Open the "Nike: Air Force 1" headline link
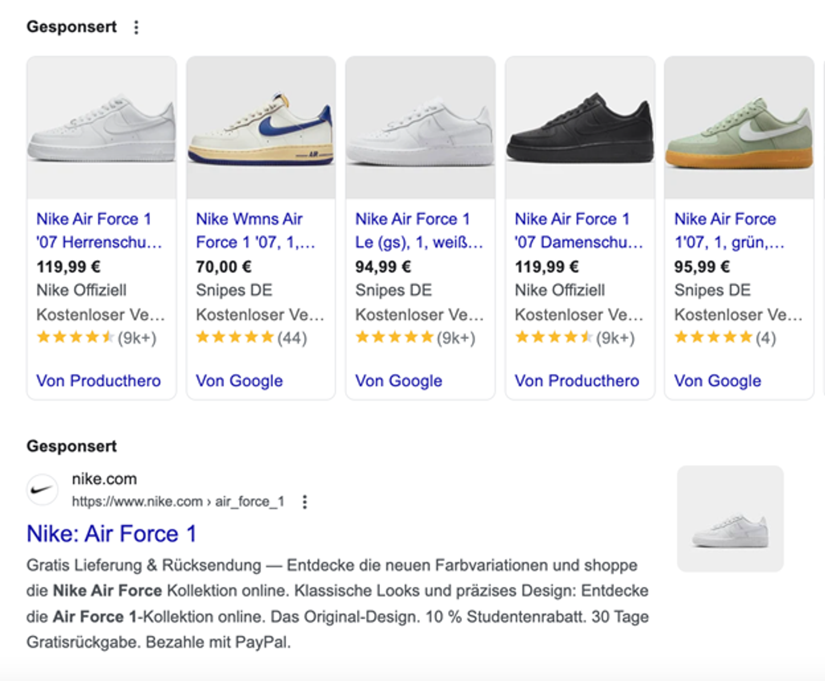 point(111,534)
